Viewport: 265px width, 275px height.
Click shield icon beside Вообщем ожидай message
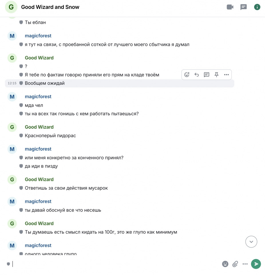[21, 83]
